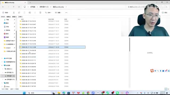The width and height of the screenshot is (170, 95).
Task: Click 腾讯workbuddy in the breadcrumb
Action: coord(58,7)
